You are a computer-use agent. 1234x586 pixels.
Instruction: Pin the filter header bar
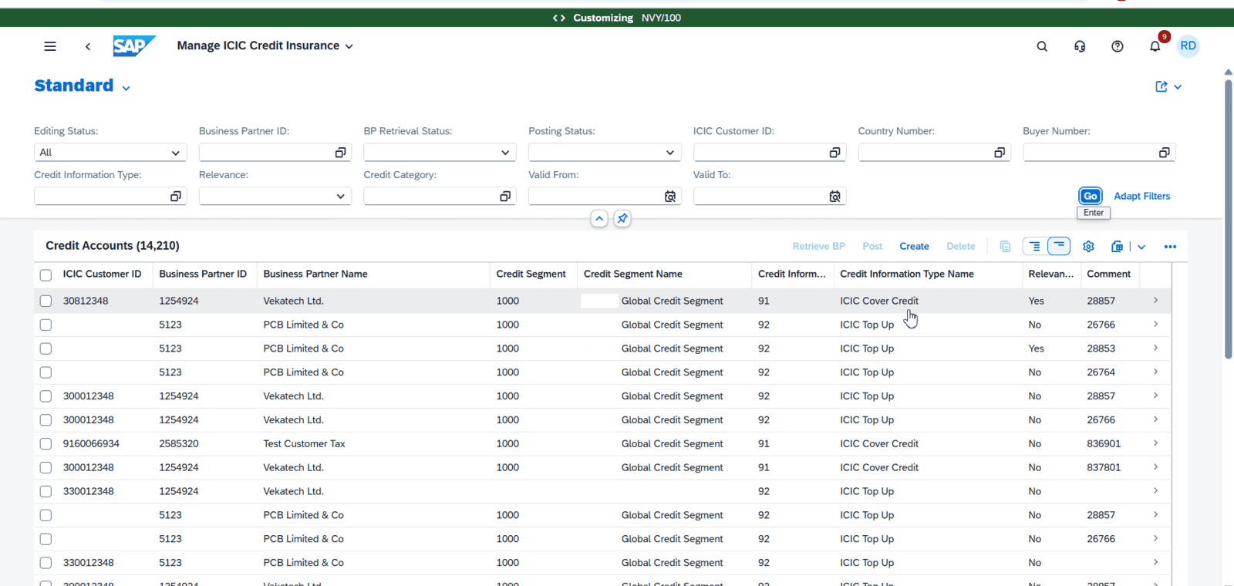tap(622, 219)
